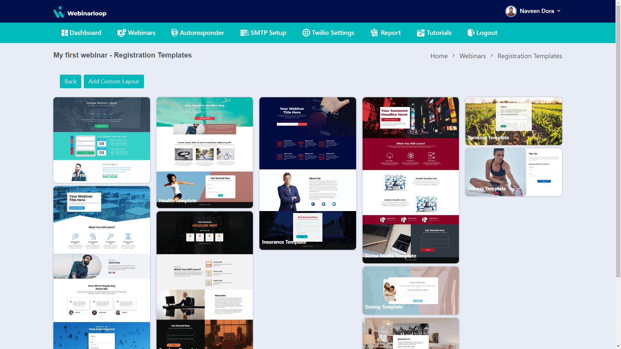Screen dimensions: 621x349
Task: Go to Home breadcrumb link
Action: (x=439, y=56)
